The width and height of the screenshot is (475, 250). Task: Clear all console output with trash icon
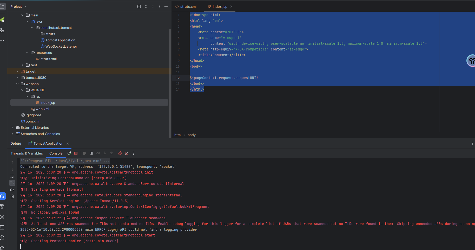click(x=12, y=197)
